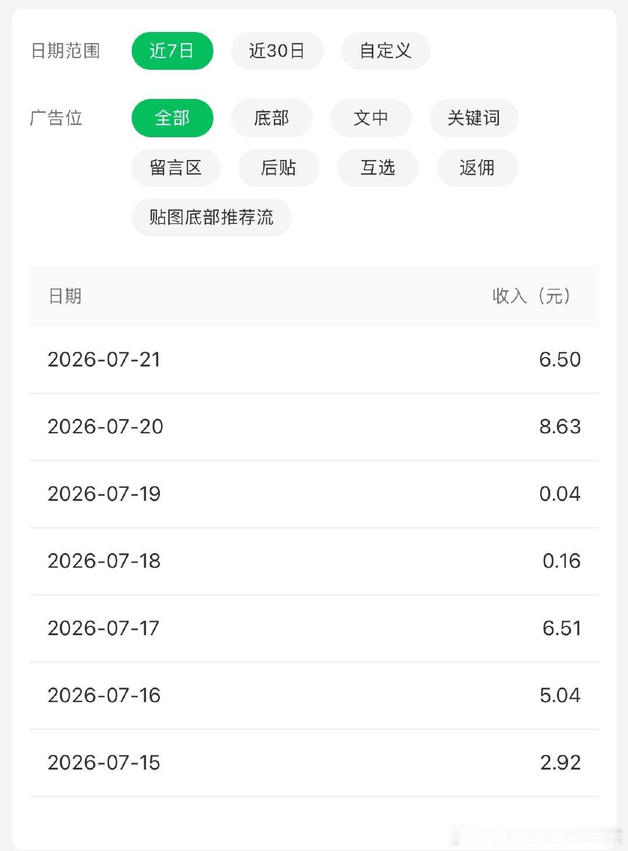The width and height of the screenshot is (628, 851).
Task: Select the 全部 ad position filter
Action: pyautogui.click(x=172, y=118)
